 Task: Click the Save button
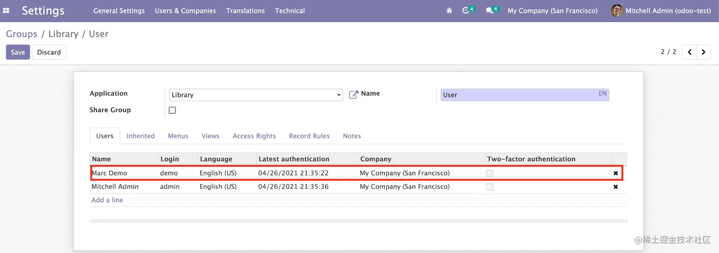point(18,52)
